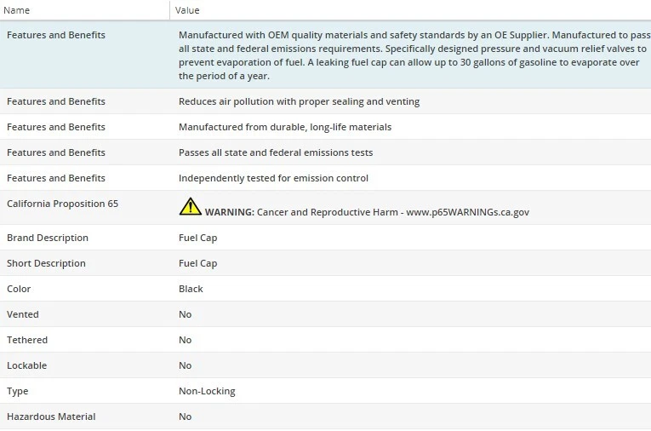Click the Tethered row label
Image resolution: width=651 pixels, height=431 pixels.
click(27, 340)
